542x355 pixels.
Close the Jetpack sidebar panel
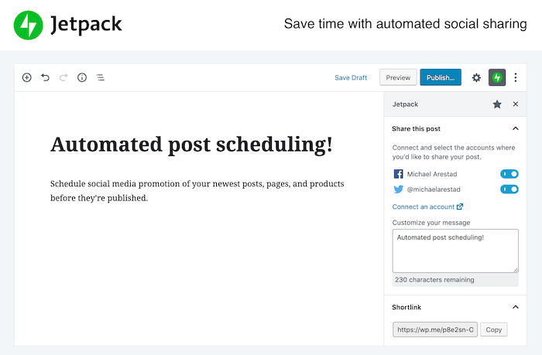(516, 104)
